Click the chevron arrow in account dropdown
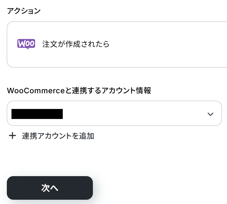227x204 pixels. pos(211,114)
